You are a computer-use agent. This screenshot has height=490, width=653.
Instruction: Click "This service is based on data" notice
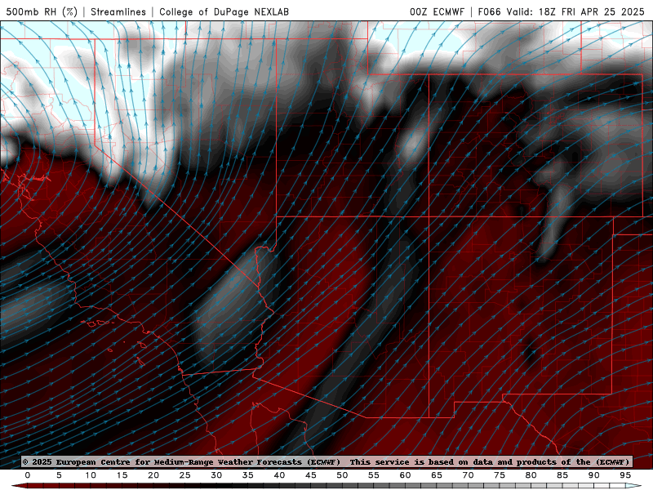pos(421,462)
